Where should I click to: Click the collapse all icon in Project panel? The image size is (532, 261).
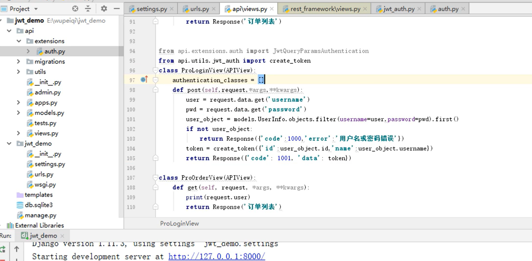88,8
